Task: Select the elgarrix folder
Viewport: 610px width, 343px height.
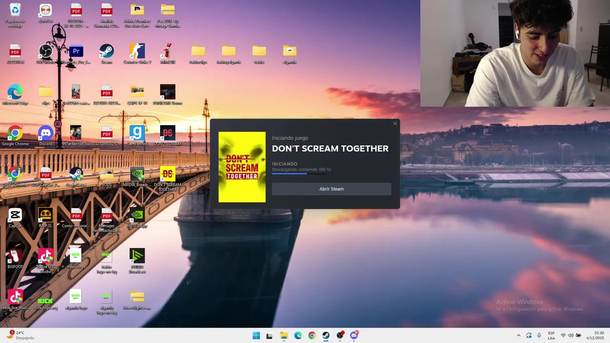Action: point(290,54)
